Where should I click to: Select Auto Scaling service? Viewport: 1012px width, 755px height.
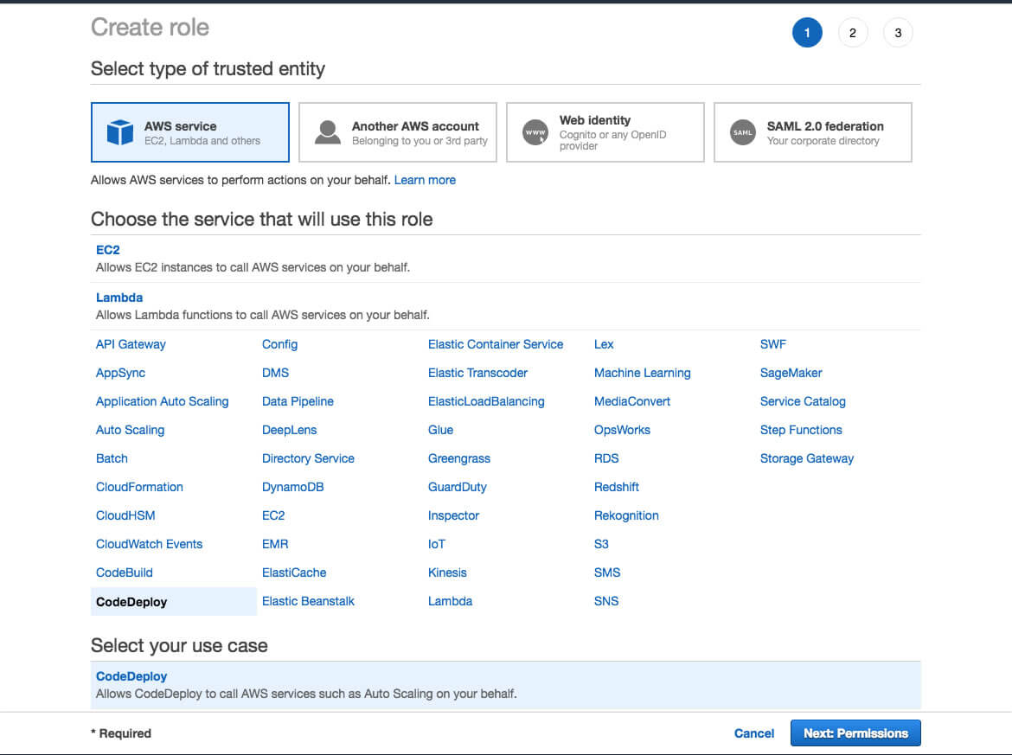point(130,430)
